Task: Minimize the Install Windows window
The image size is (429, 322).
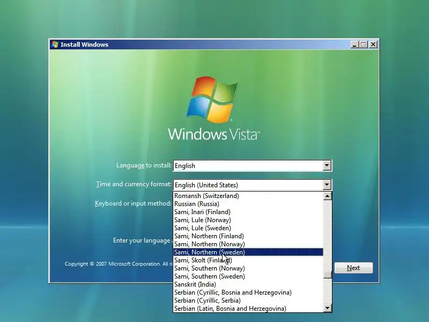Action: click(354, 45)
